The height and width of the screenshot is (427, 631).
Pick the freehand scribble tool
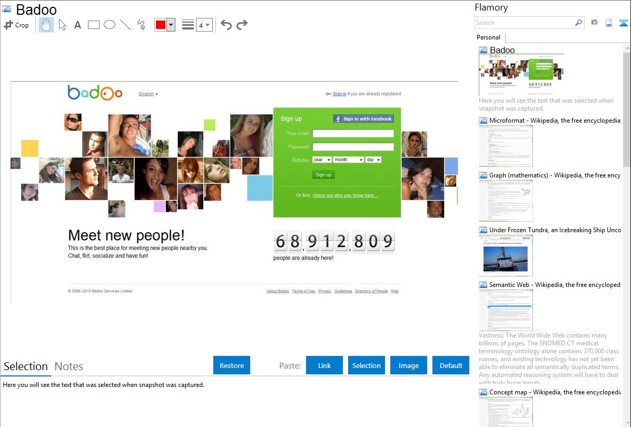(x=141, y=25)
